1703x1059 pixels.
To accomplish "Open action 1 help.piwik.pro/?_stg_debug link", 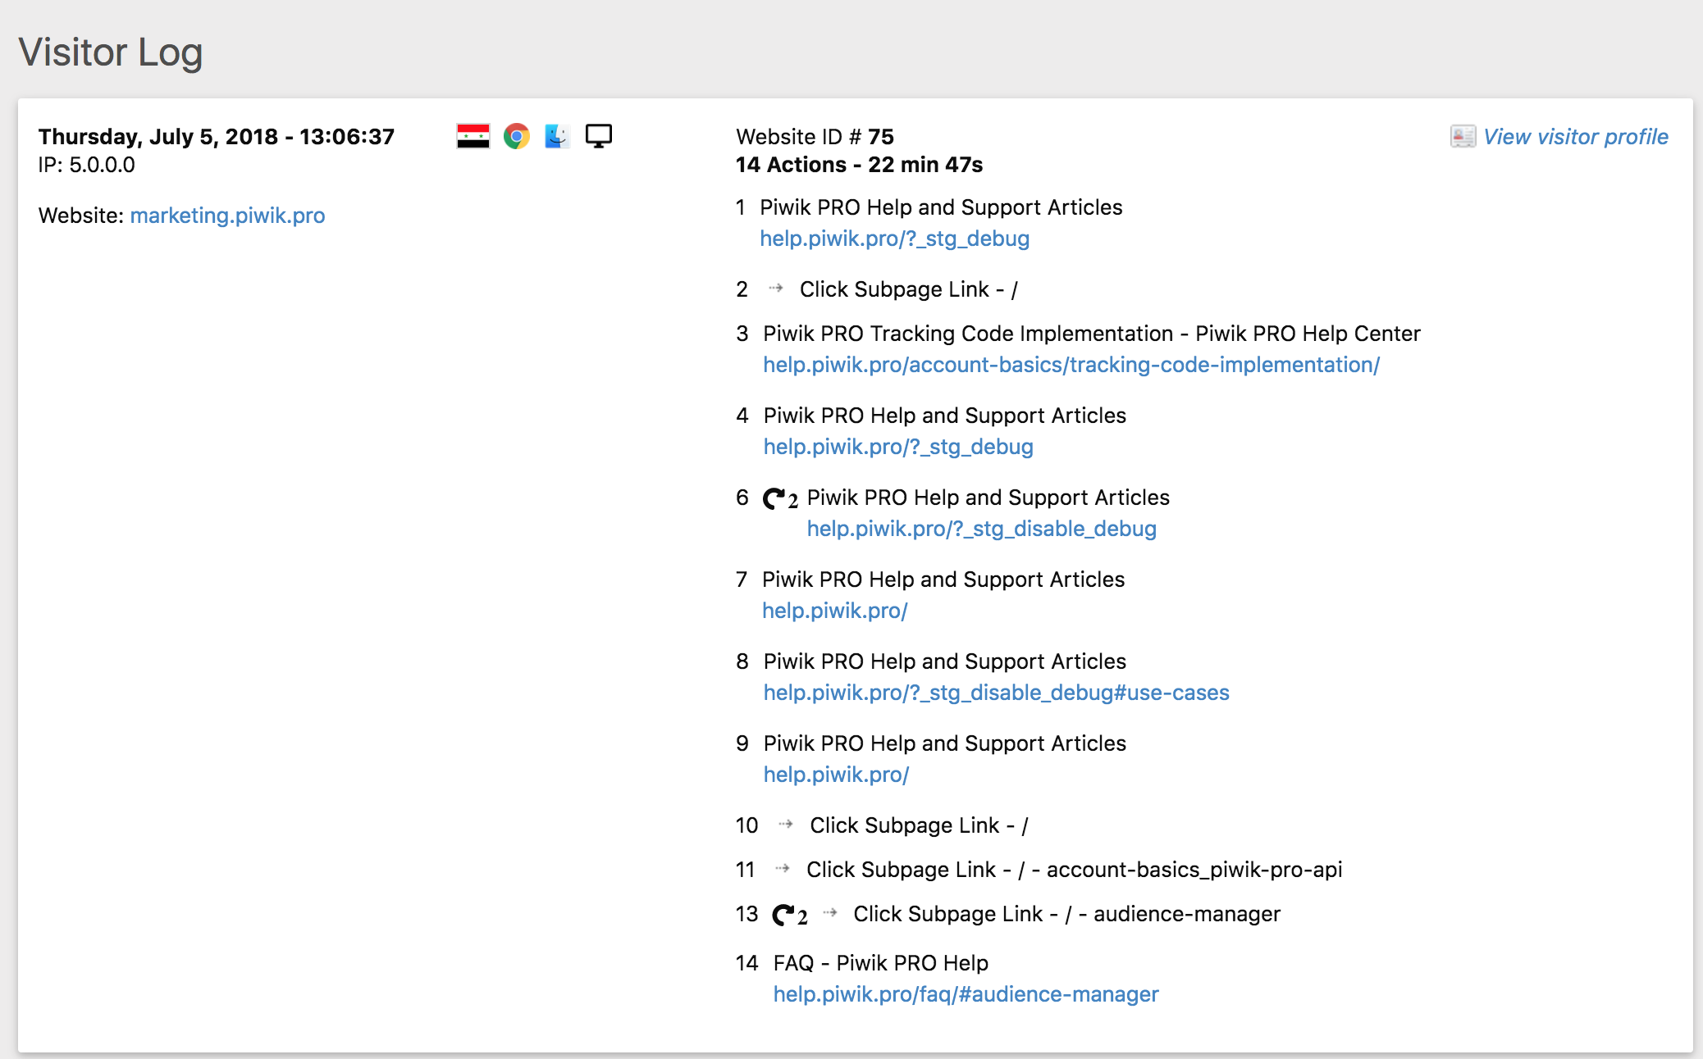I will (x=895, y=239).
